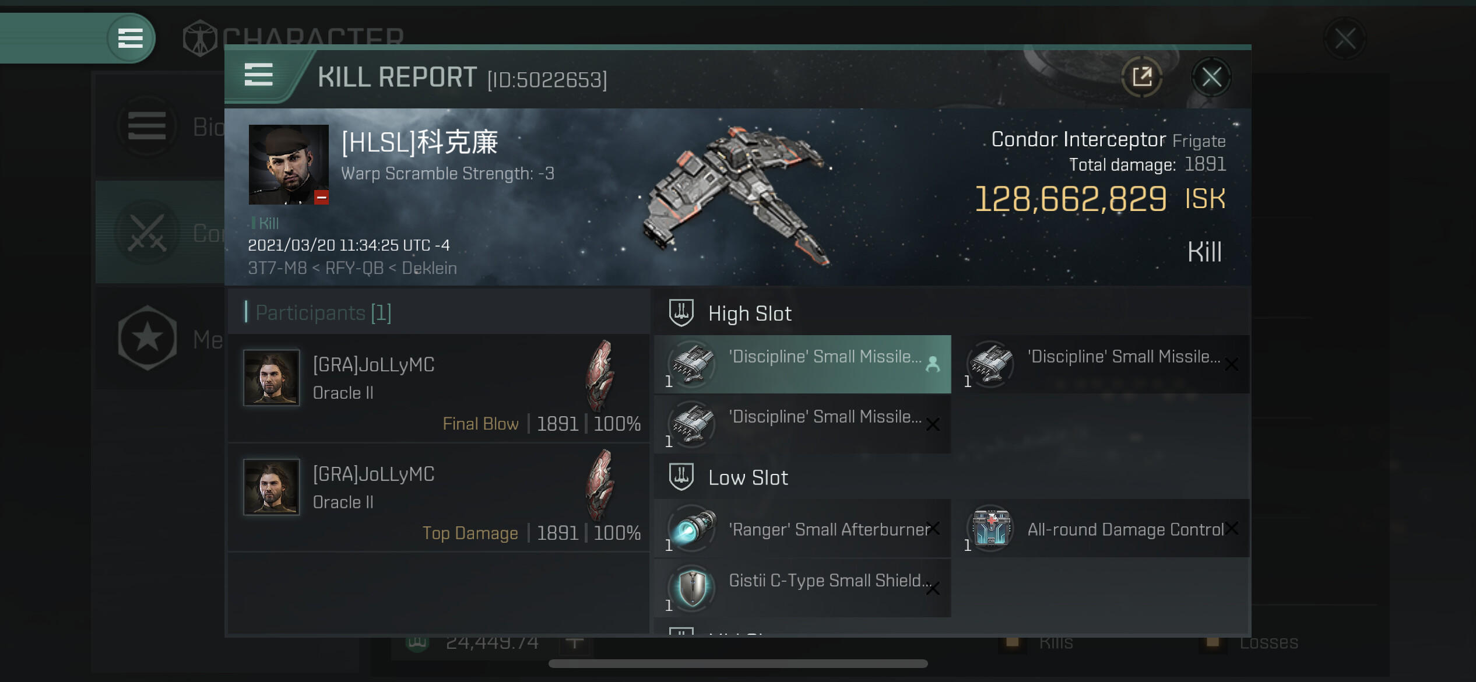Click the All-round Damage Control icon
Image resolution: width=1476 pixels, height=682 pixels.
point(990,528)
